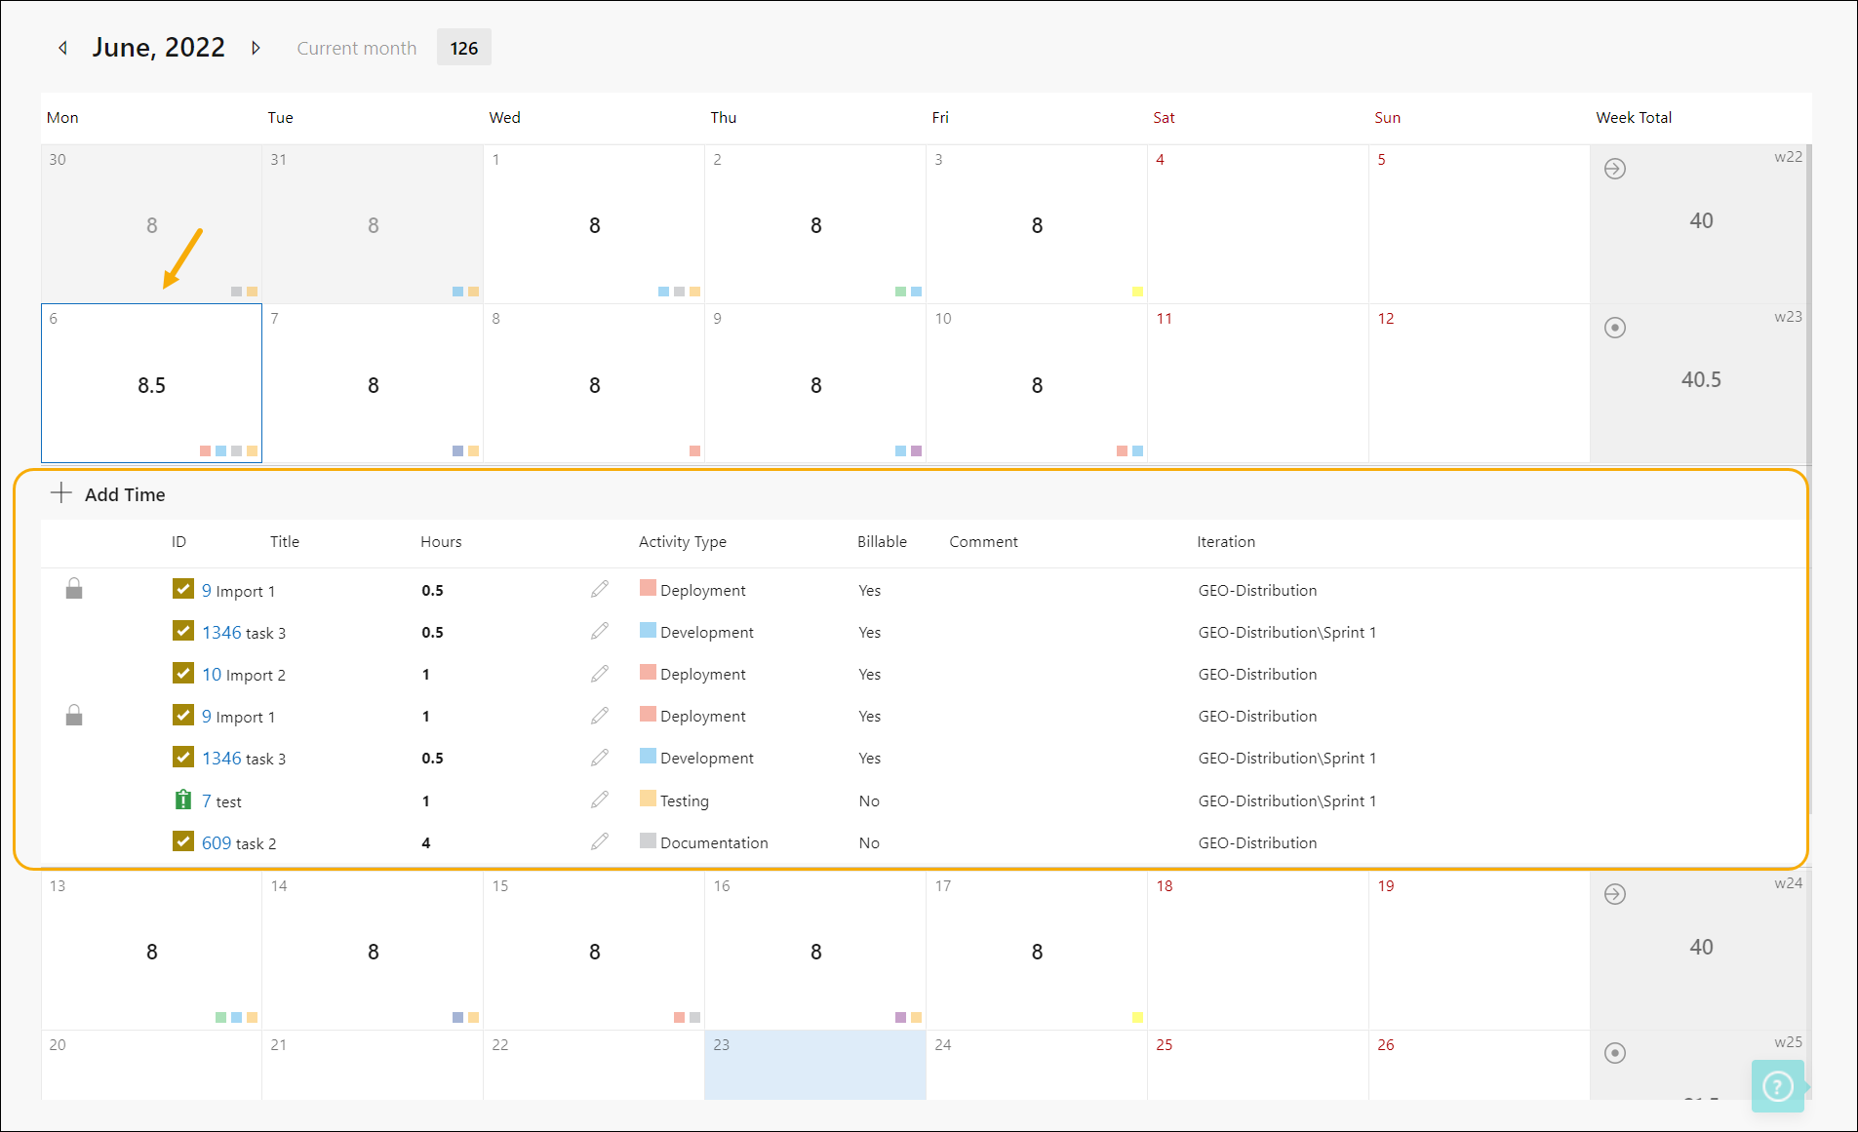Click Documentation color swatch on 609 task 2 row
This screenshot has height=1132, width=1858.
(x=648, y=840)
